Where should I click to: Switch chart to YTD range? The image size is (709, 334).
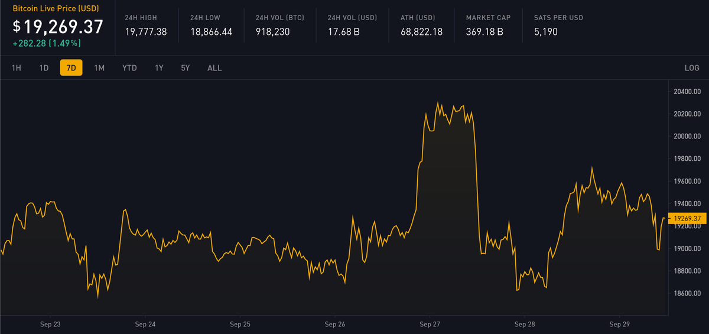coord(129,68)
